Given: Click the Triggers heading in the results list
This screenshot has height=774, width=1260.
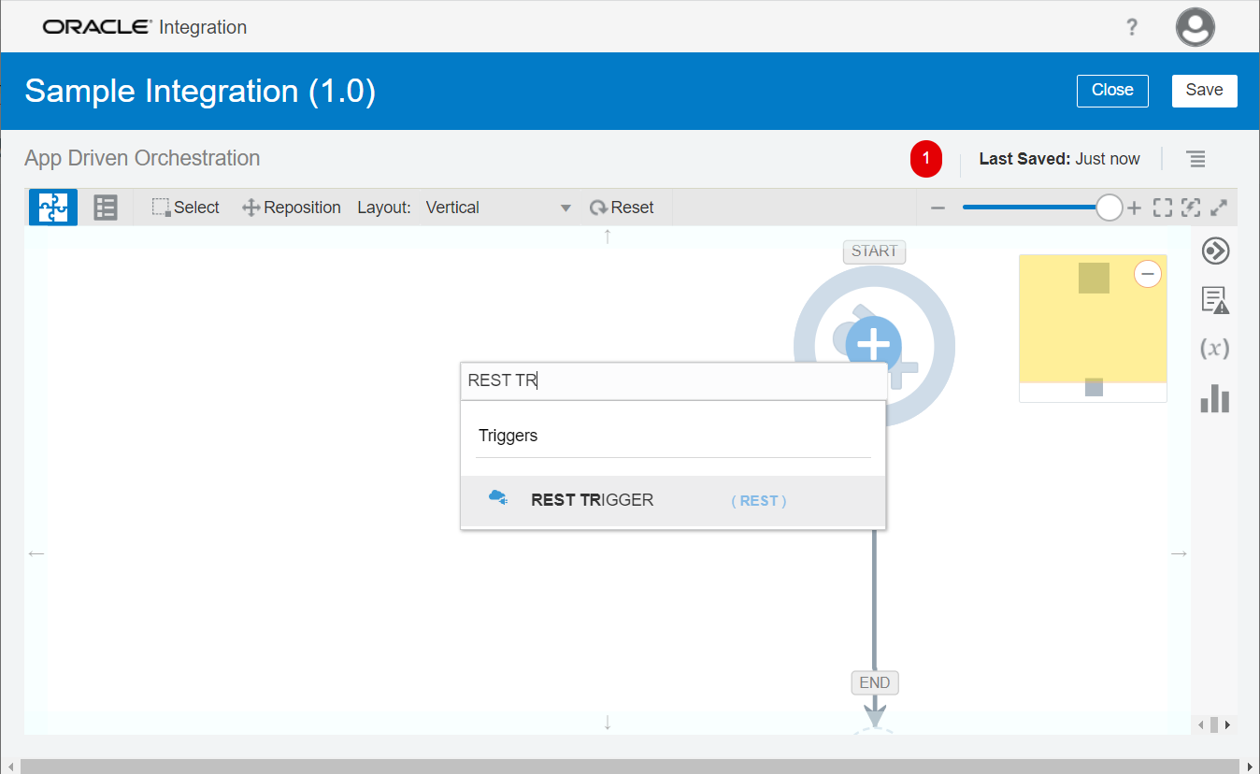Looking at the screenshot, I should click(508, 436).
